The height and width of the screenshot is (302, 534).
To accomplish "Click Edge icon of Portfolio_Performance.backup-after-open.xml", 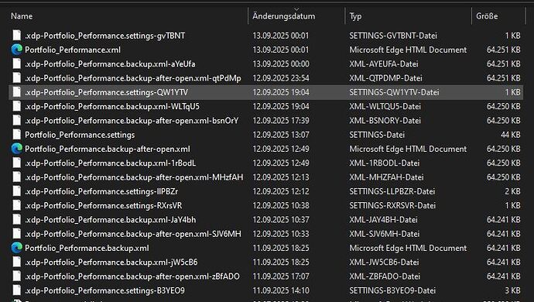I will pyautogui.click(x=17, y=149).
